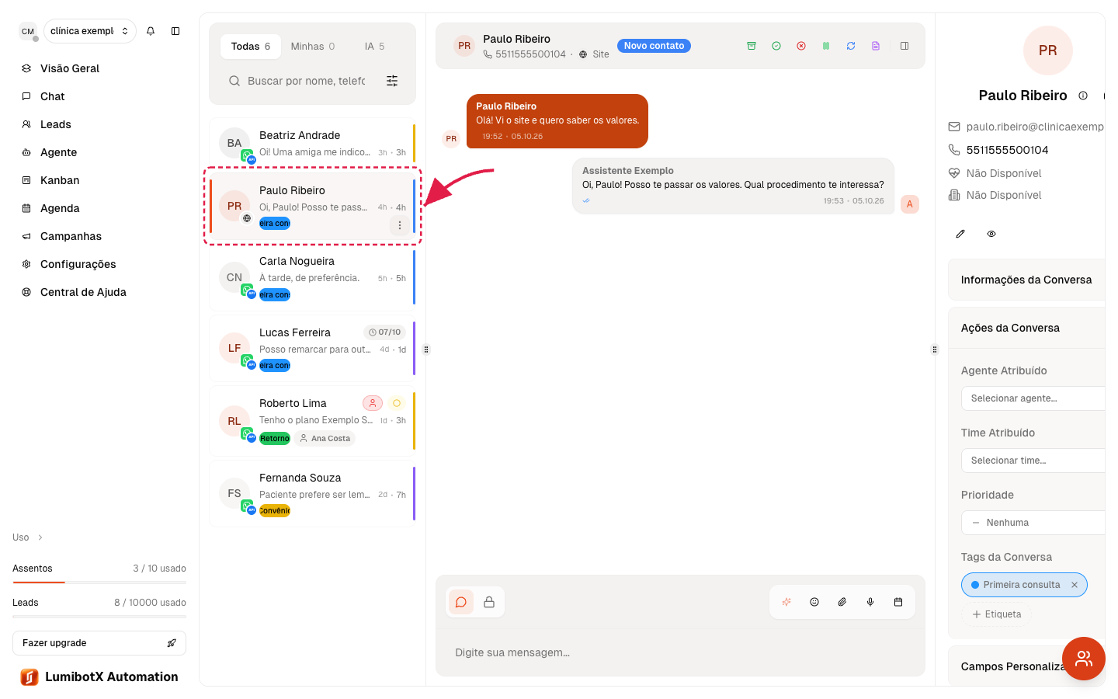
Task: Open the Prioridade Nenhuma dropdown
Action: pyautogui.click(x=1033, y=523)
